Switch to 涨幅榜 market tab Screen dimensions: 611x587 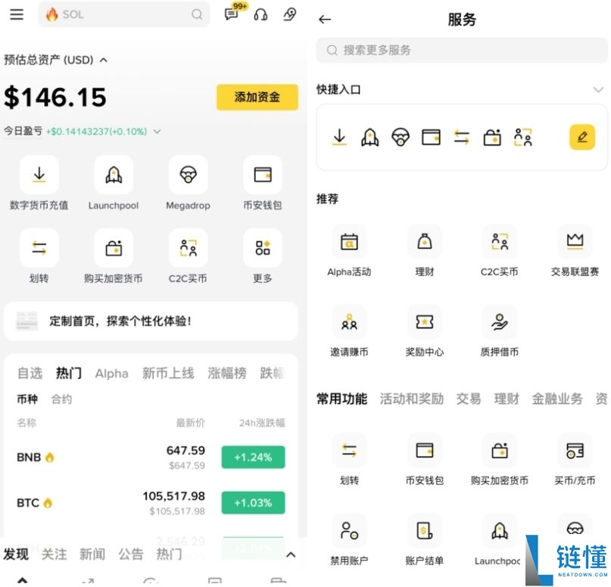(x=227, y=373)
